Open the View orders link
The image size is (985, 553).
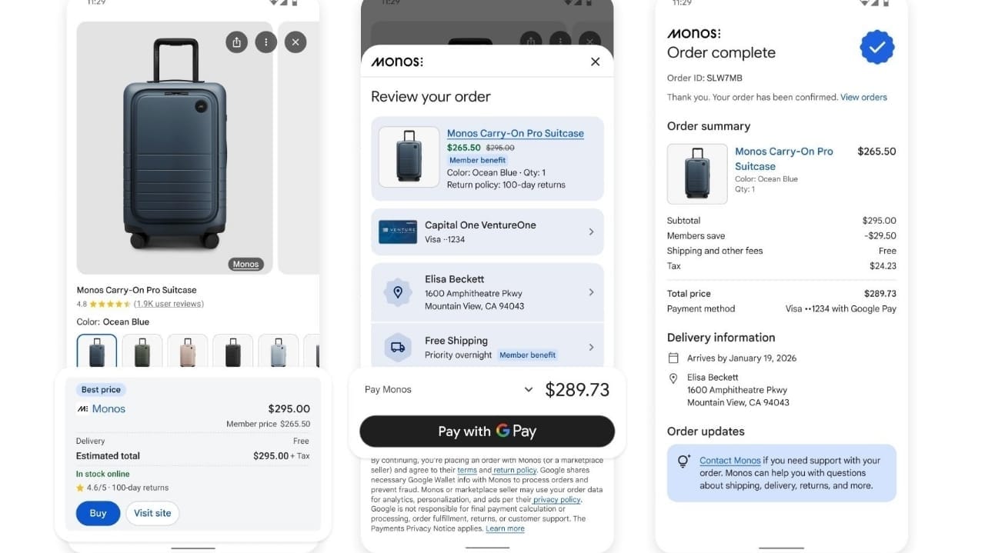(x=863, y=97)
